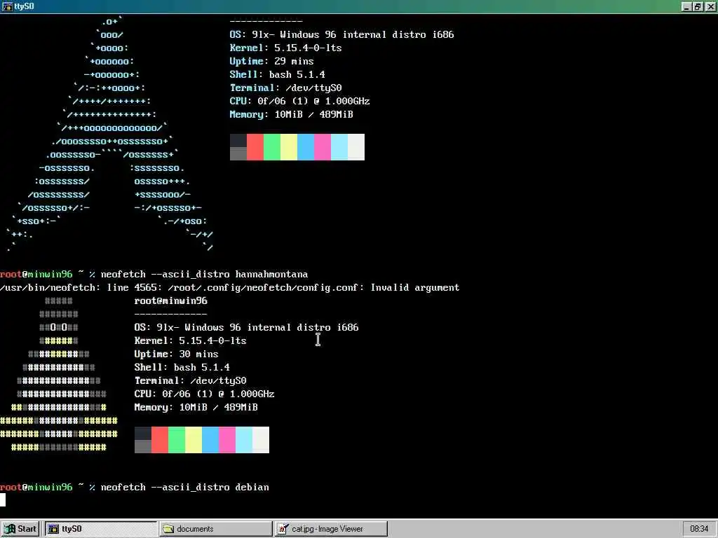Click 'neofetch --ascii_distro hannahmontana' command text
Screen dimensions: 718x538
[x=204, y=275]
